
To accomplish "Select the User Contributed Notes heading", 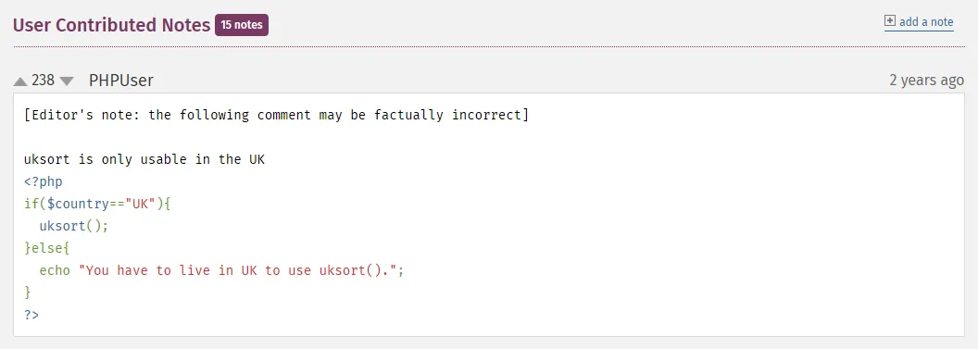I will [x=112, y=25].
